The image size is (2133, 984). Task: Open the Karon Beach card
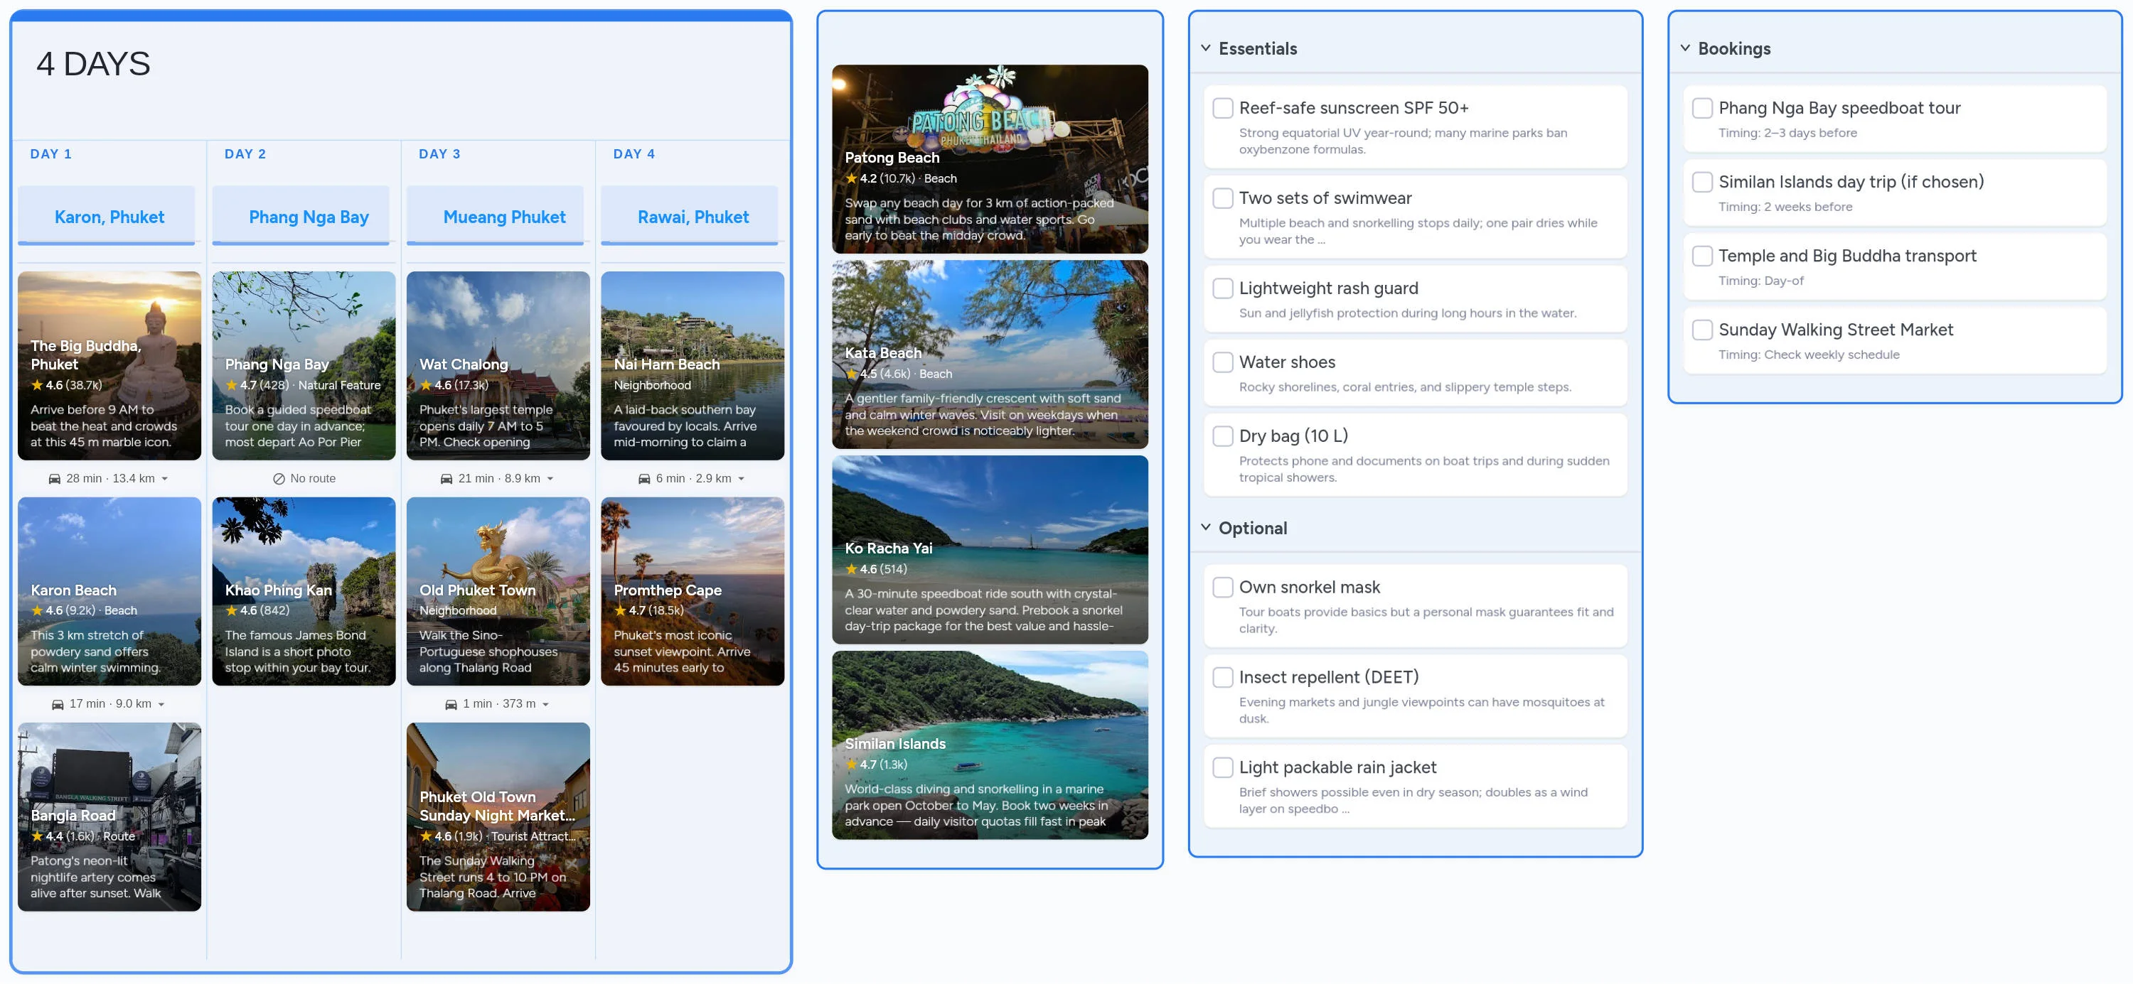[109, 592]
